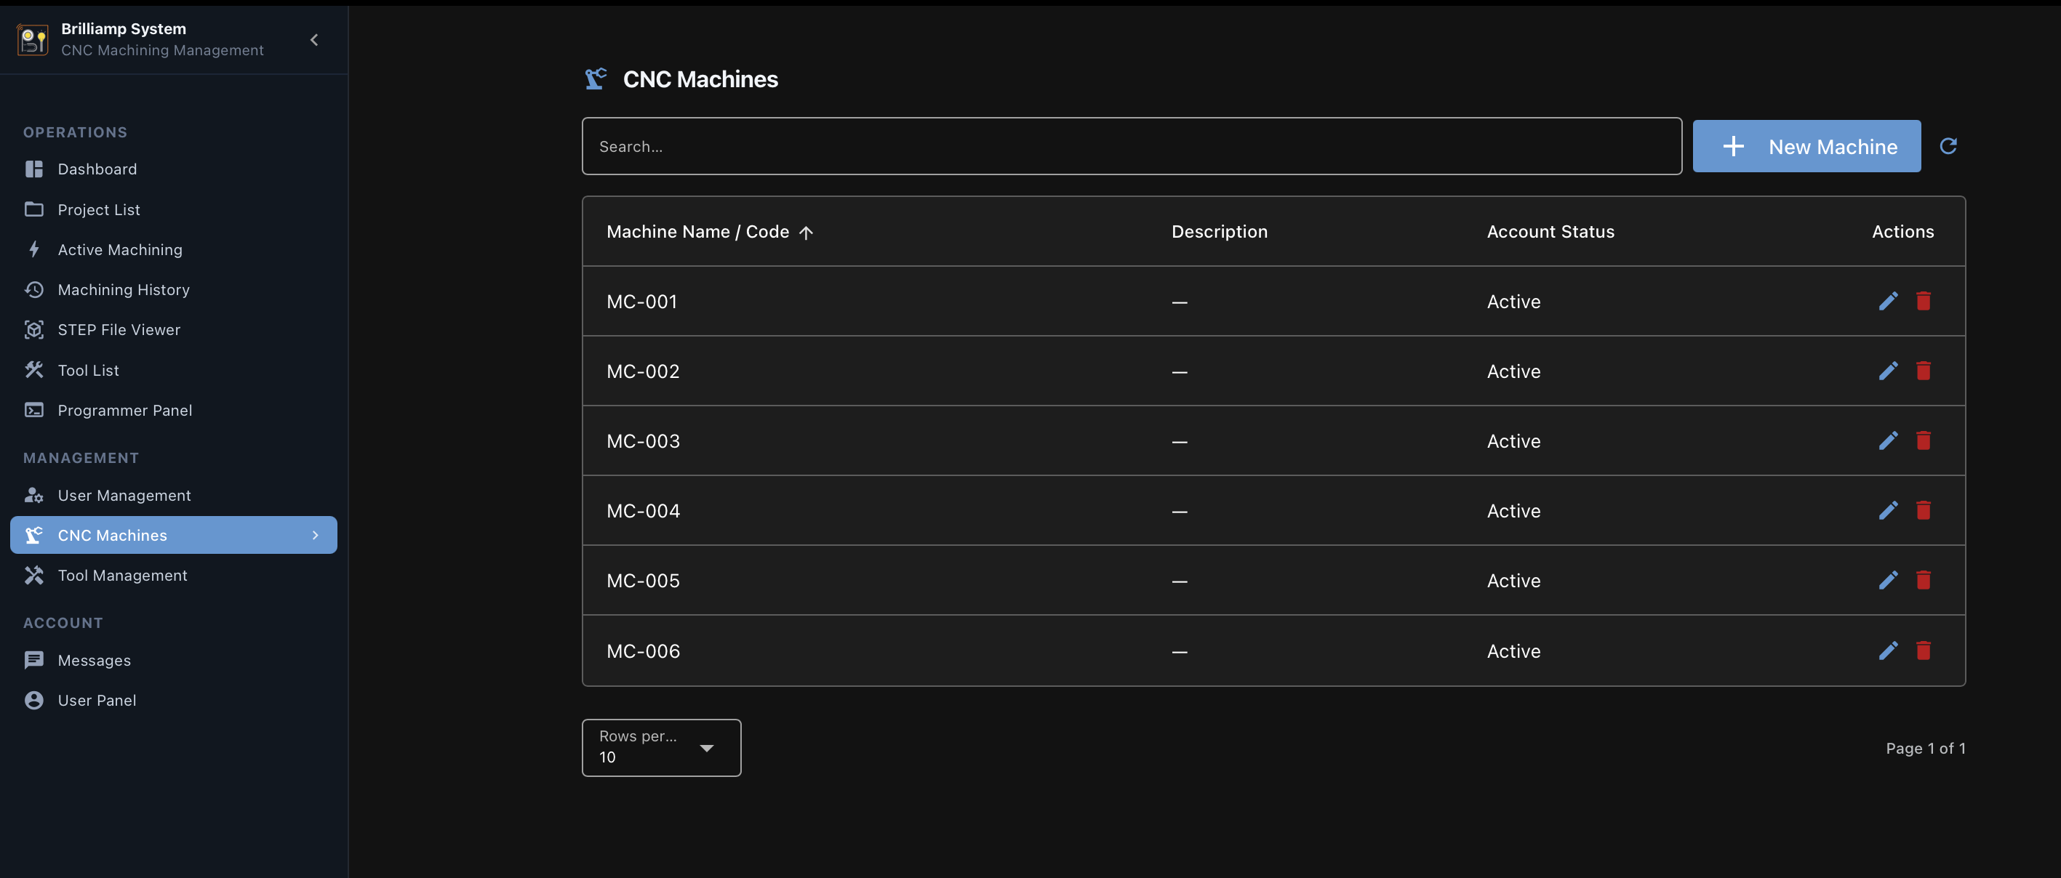Click the Page 1 of 1 indicator
This screenshot has height=878, width=2061.
tap(1925, 749)
